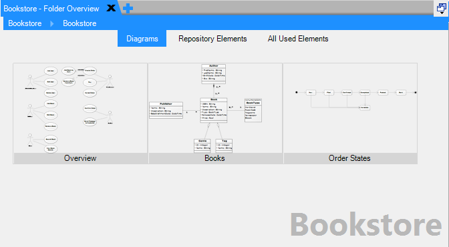Screen dimensions: 449x247
Task: Switch to the All Used Elements tab
Action: (298, 39)
